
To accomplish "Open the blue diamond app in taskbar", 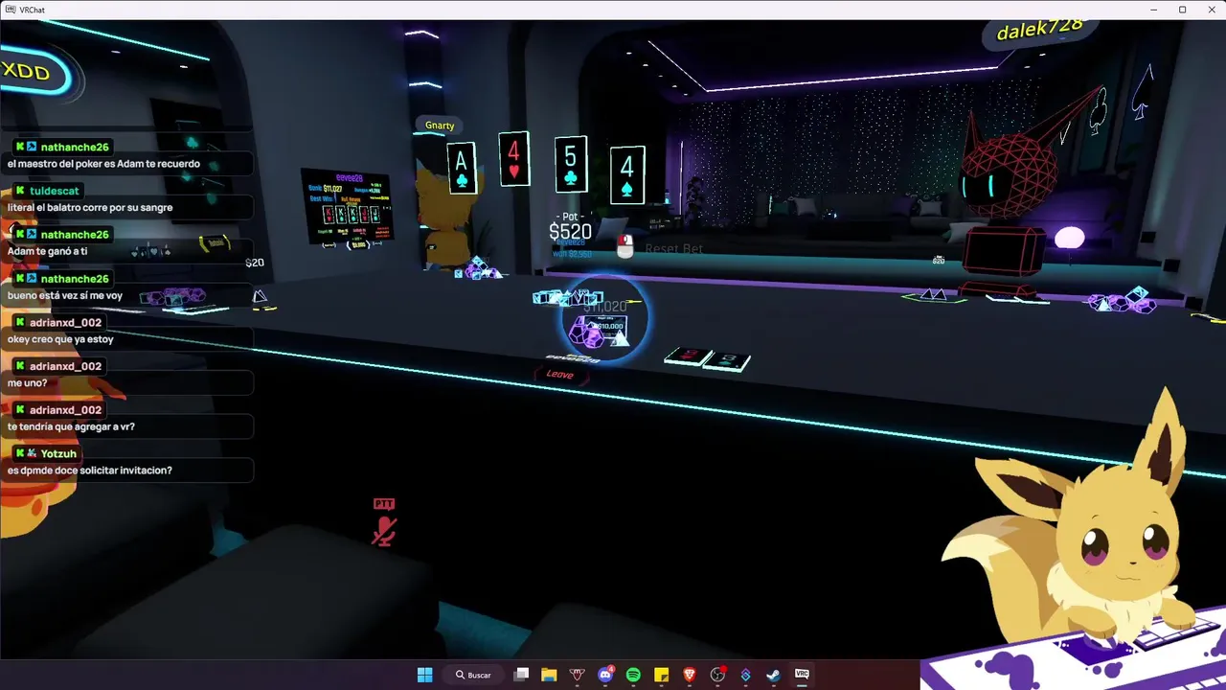I will coord(745,675).
